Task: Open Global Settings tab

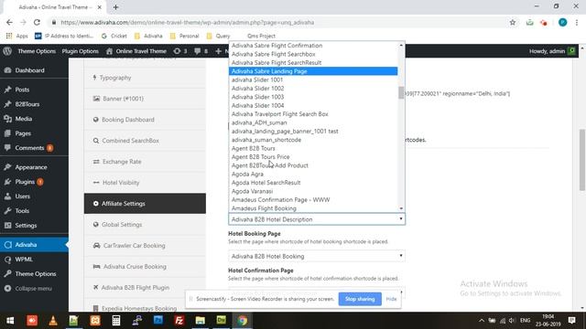Action: [145, 225]
